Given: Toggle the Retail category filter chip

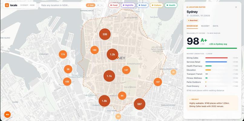Looking at the screenshot, I should [x=143, y=5].
